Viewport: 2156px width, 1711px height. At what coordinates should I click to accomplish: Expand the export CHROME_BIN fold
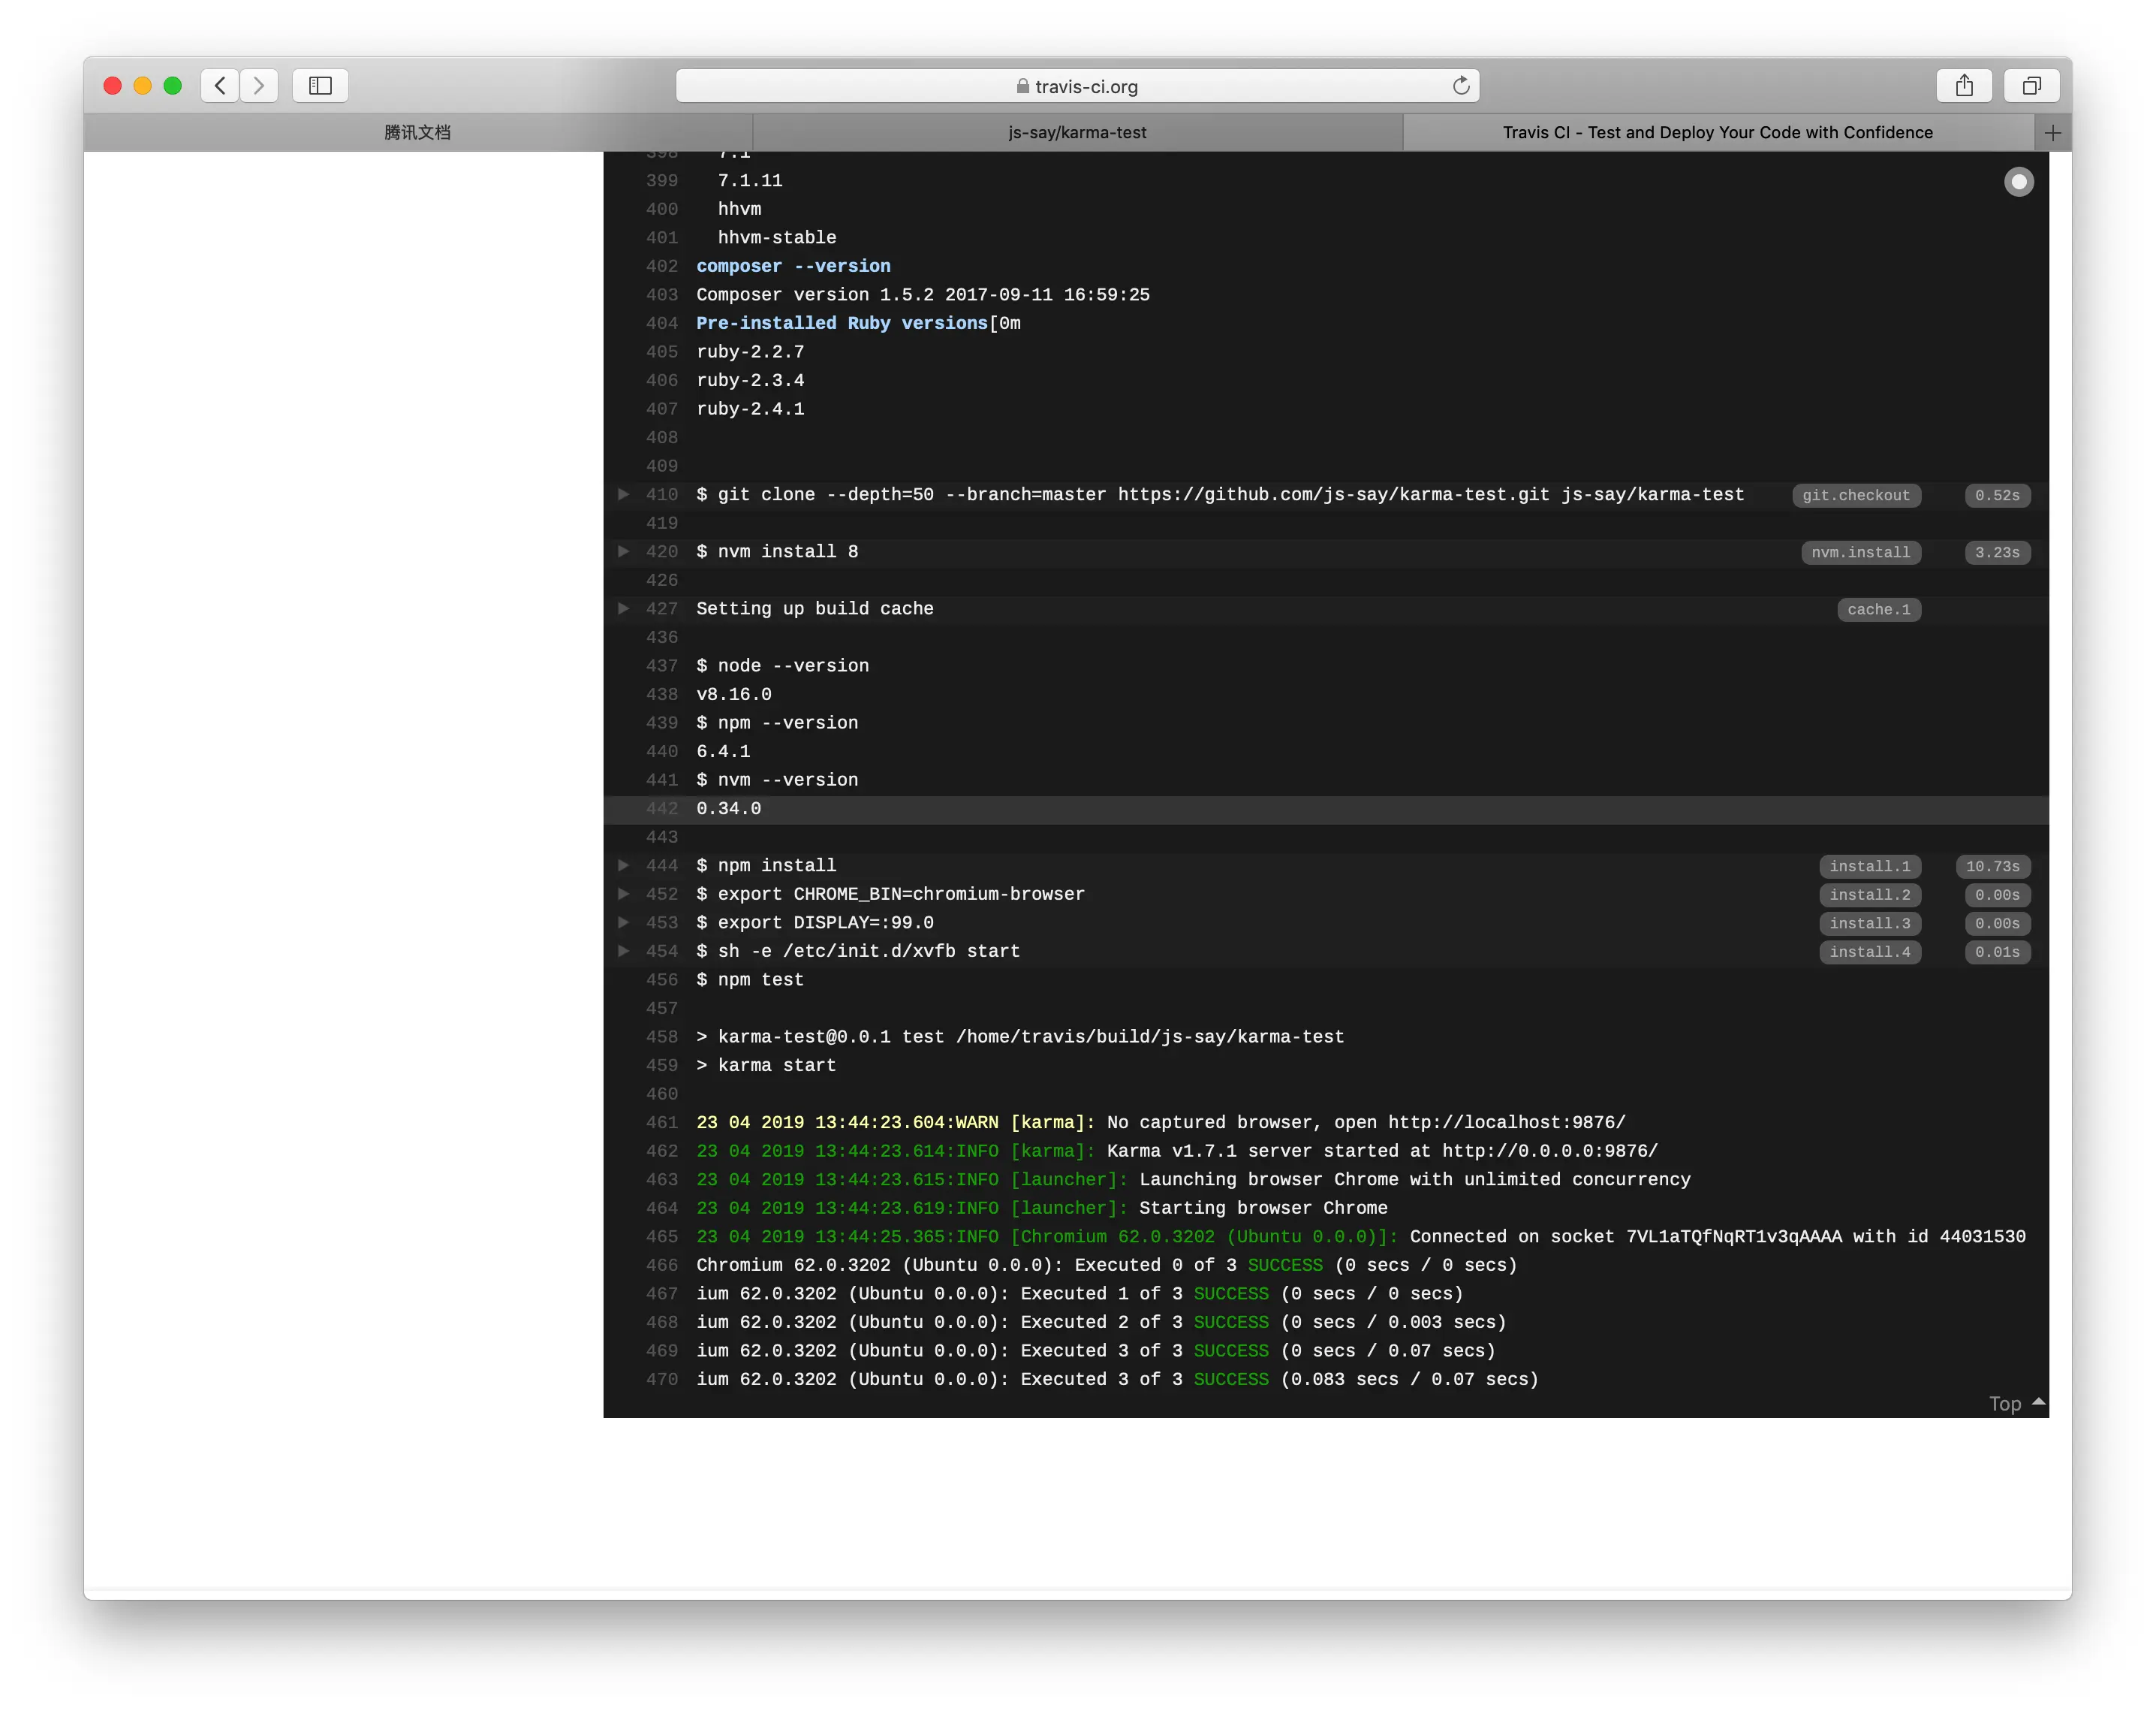point(623,894)
